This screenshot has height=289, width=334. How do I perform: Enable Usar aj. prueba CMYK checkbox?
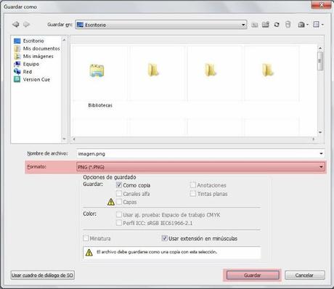[x=119, y=215]
